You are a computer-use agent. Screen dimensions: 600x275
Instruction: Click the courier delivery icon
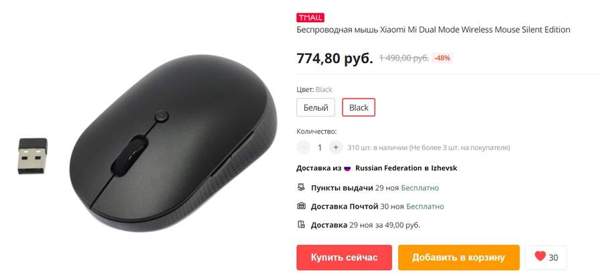301,225
